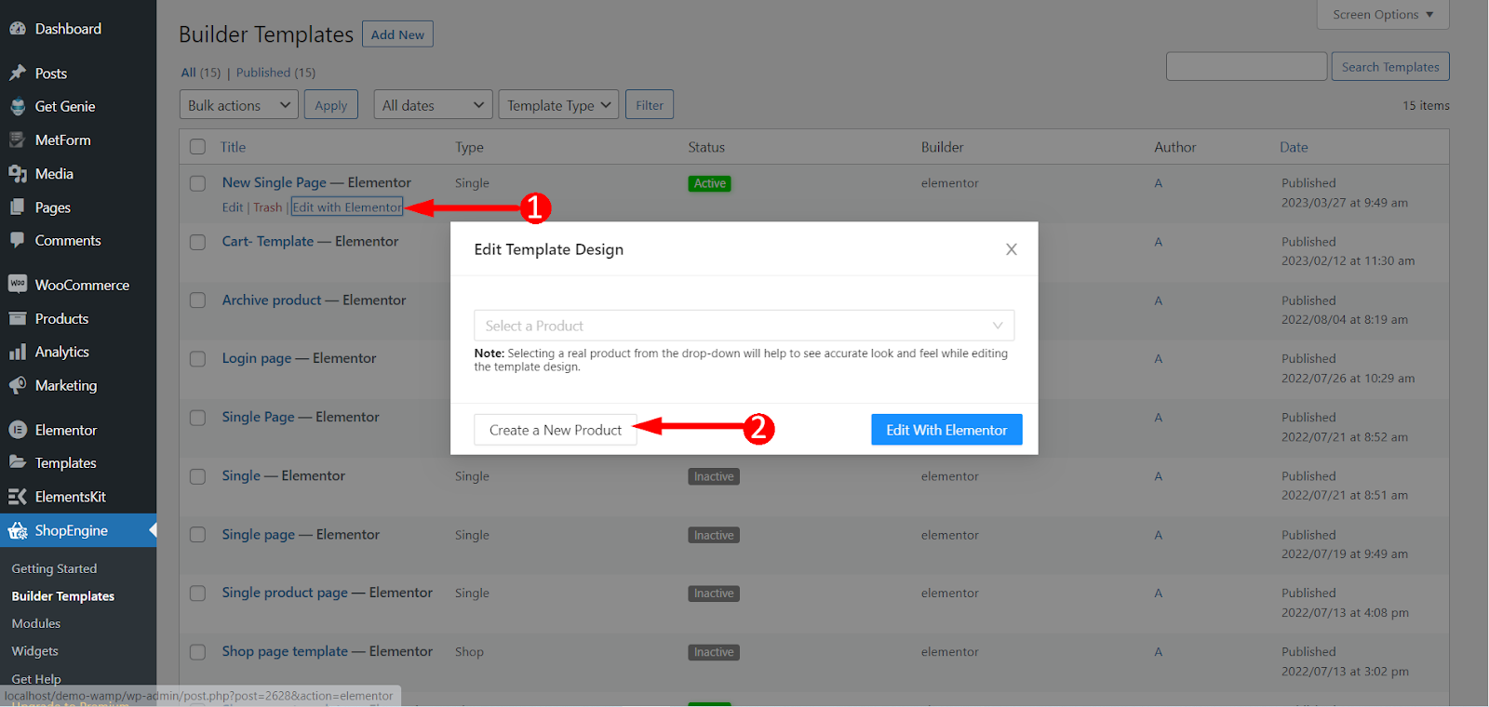The image size is (1489, 707).
Task: Click the Posts pushpin icon
Action: pos(18,73)
